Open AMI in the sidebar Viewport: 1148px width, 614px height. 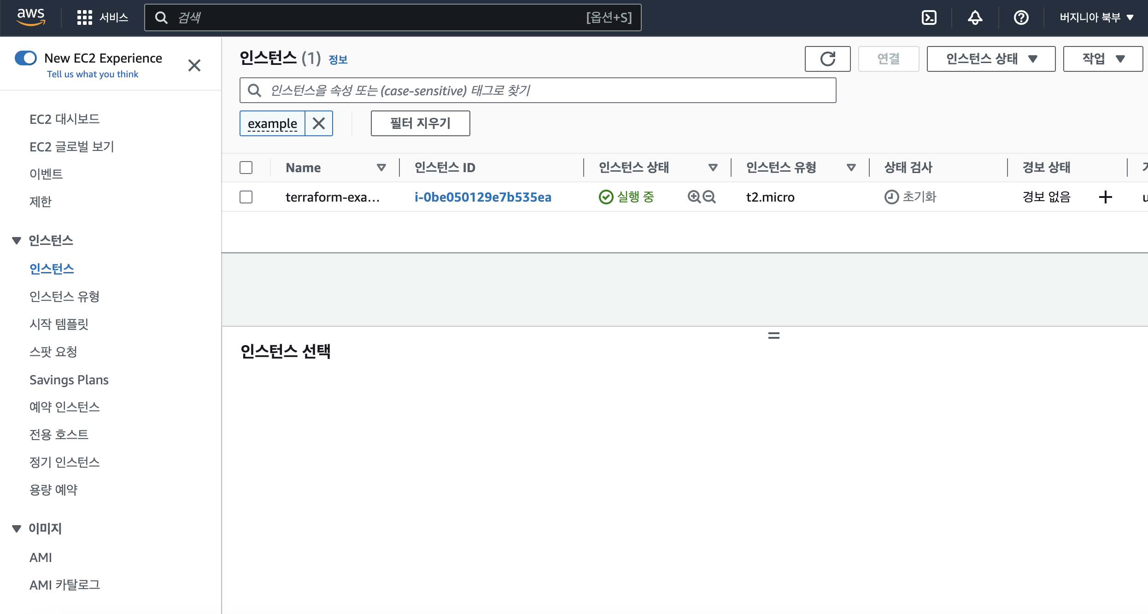(41, 557)
